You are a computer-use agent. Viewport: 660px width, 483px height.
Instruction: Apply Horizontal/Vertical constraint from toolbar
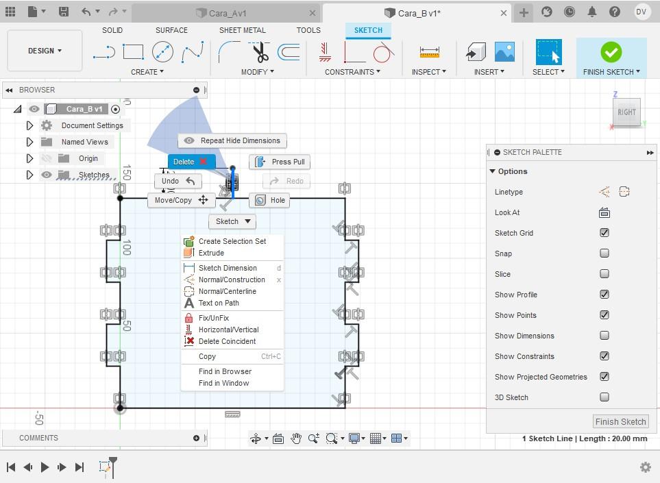pyautogui.click(x=325, y=52)
